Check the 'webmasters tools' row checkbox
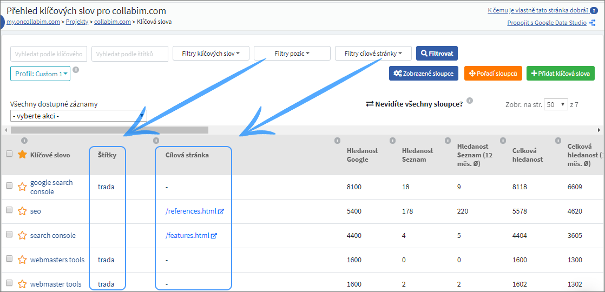 coord(9,258)
